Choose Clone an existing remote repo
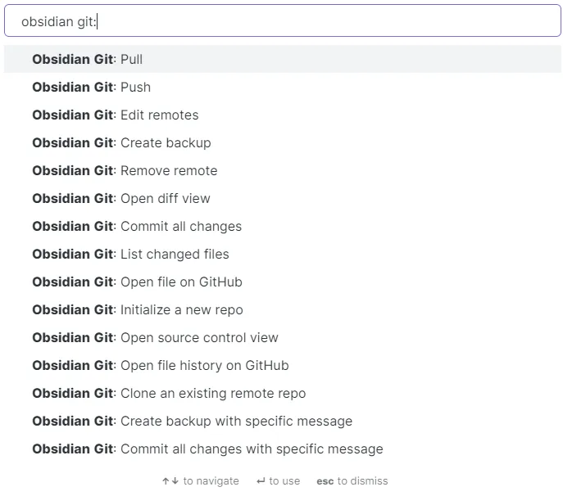The height and width of the screenshot is (496, 563). (169, 393)
